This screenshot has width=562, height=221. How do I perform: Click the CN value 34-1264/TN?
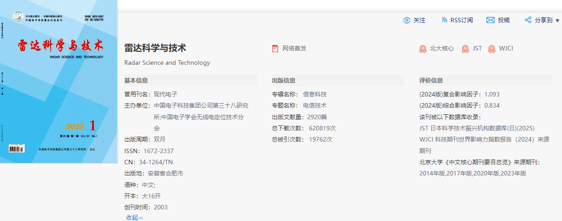coord(155,162)
